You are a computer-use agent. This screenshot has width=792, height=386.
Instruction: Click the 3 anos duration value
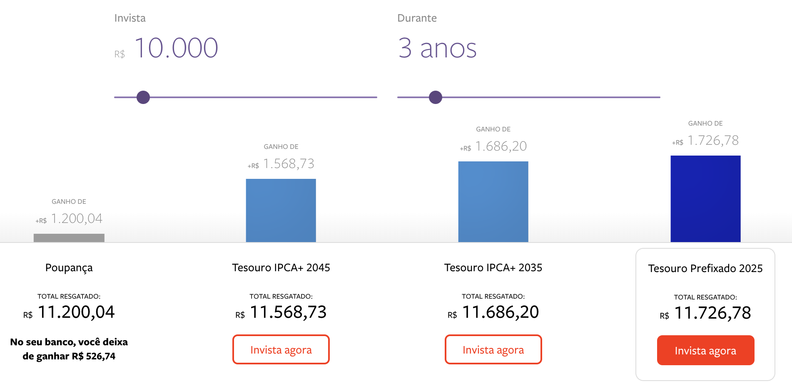(x=437, y=48)
